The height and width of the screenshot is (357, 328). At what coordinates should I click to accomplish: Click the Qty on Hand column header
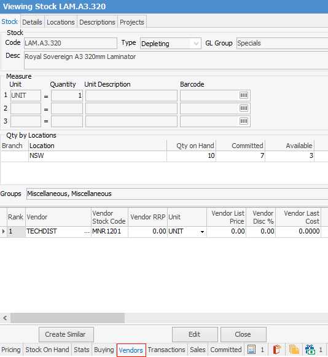click(x=192, y=146)
